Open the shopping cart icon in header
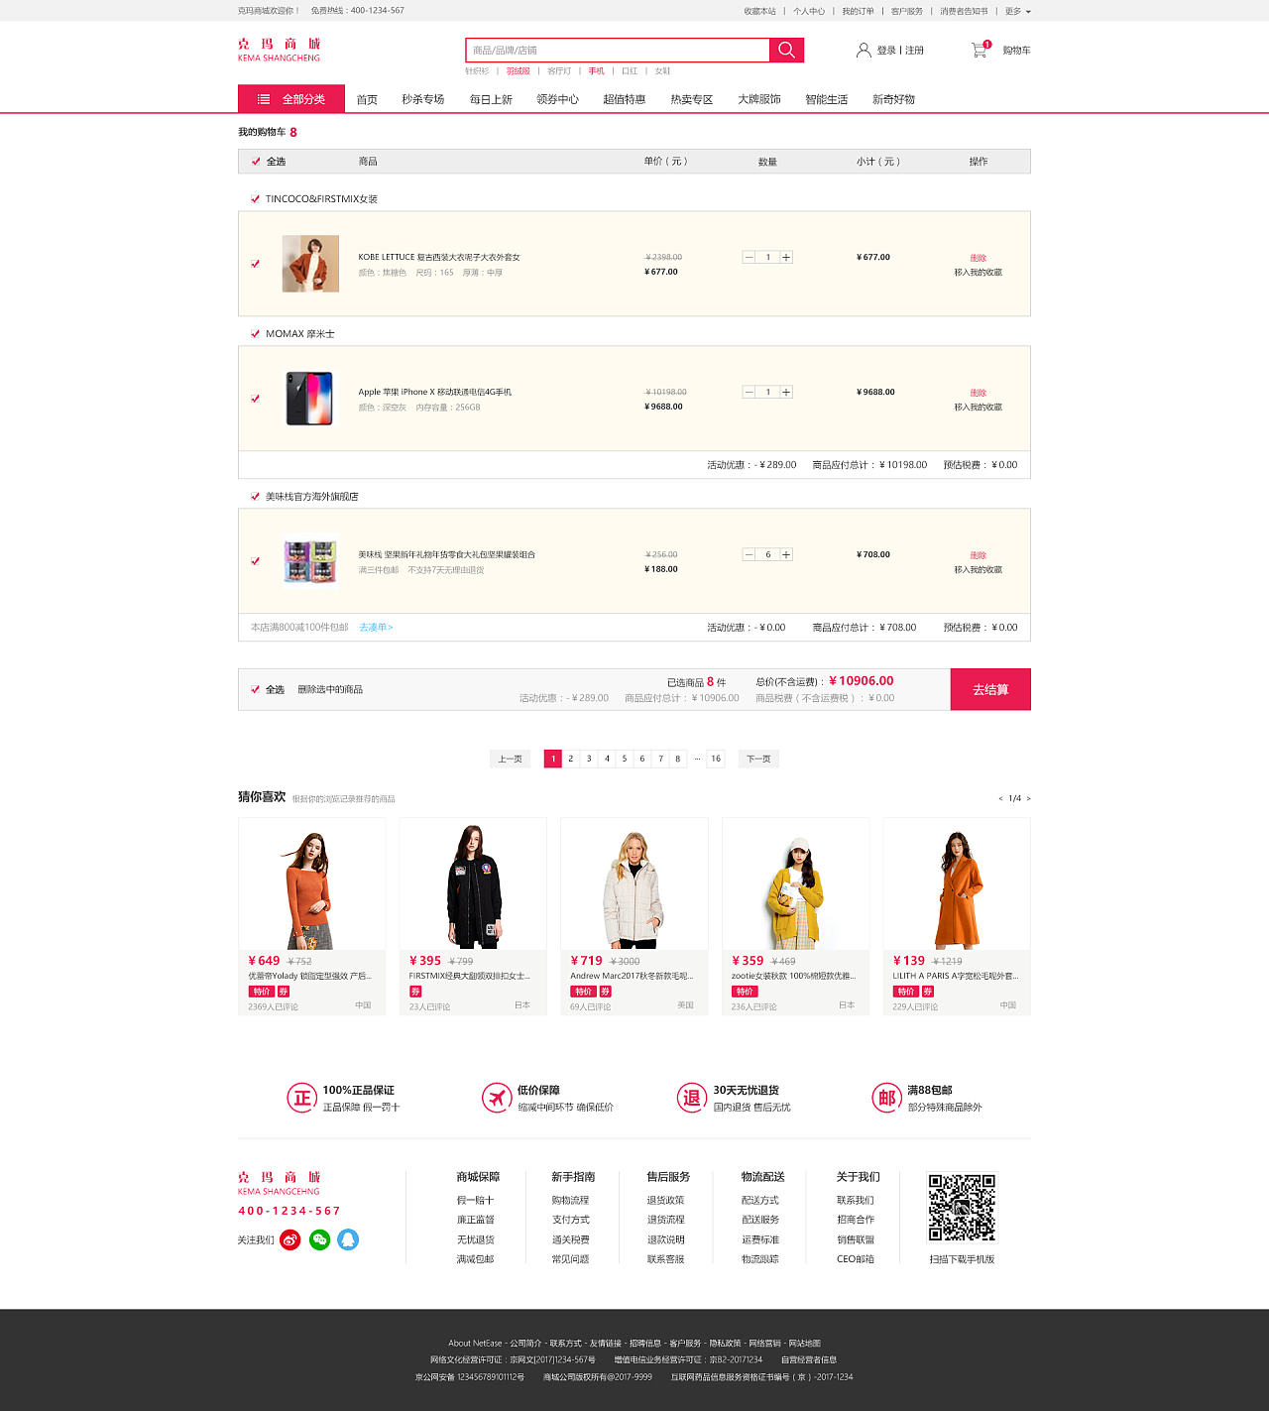This screenshot has width=1269, height=1411. 980,49
